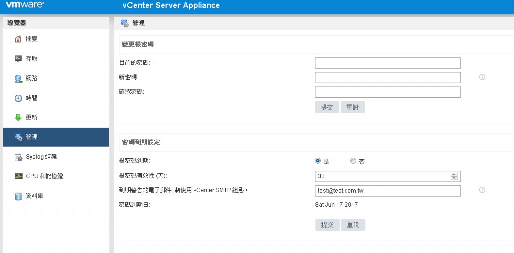Click the vCenter Server Appliance title
514x253 pixels.
tap(171, 5)
